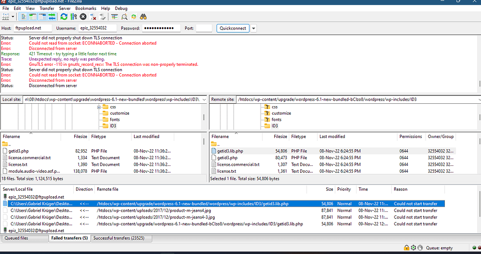Viewport: 481px width, 254px height.
Task: Refresh the file and folder lists
Action: click(x=63, y=17)
